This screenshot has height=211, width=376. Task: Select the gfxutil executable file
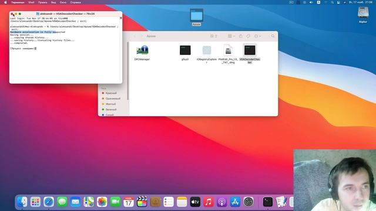coord(185,50)
